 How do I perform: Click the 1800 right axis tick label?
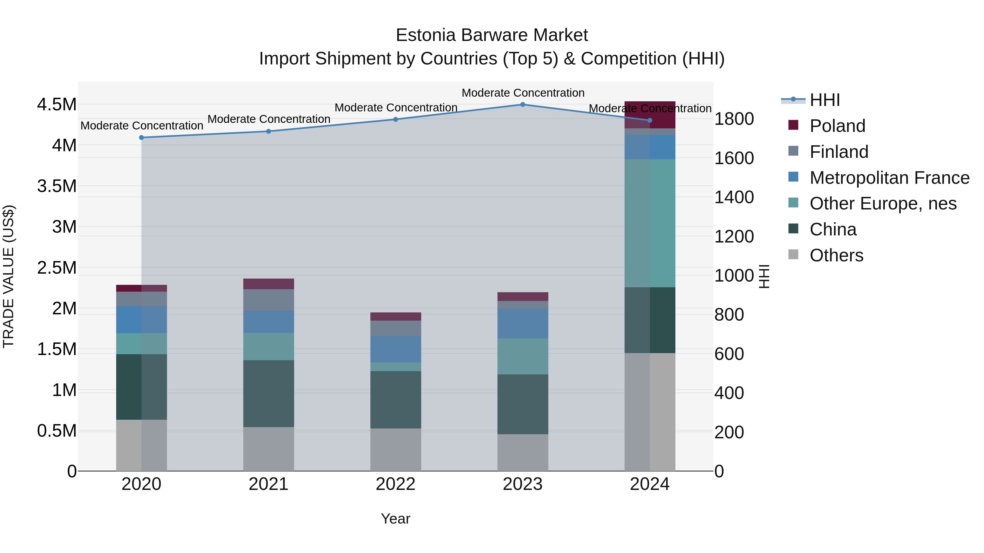point(734,119)
